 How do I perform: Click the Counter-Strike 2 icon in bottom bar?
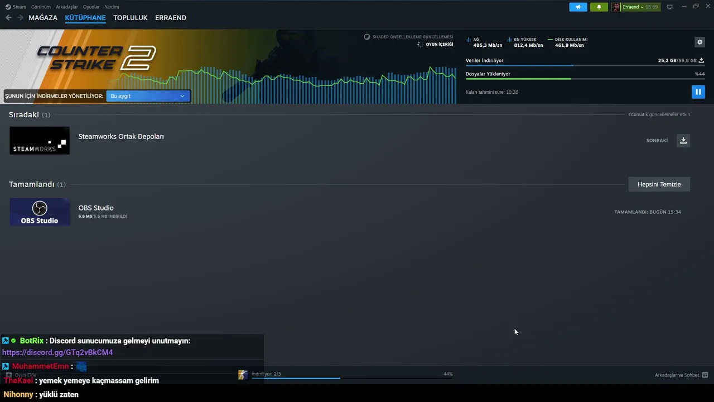243,375
